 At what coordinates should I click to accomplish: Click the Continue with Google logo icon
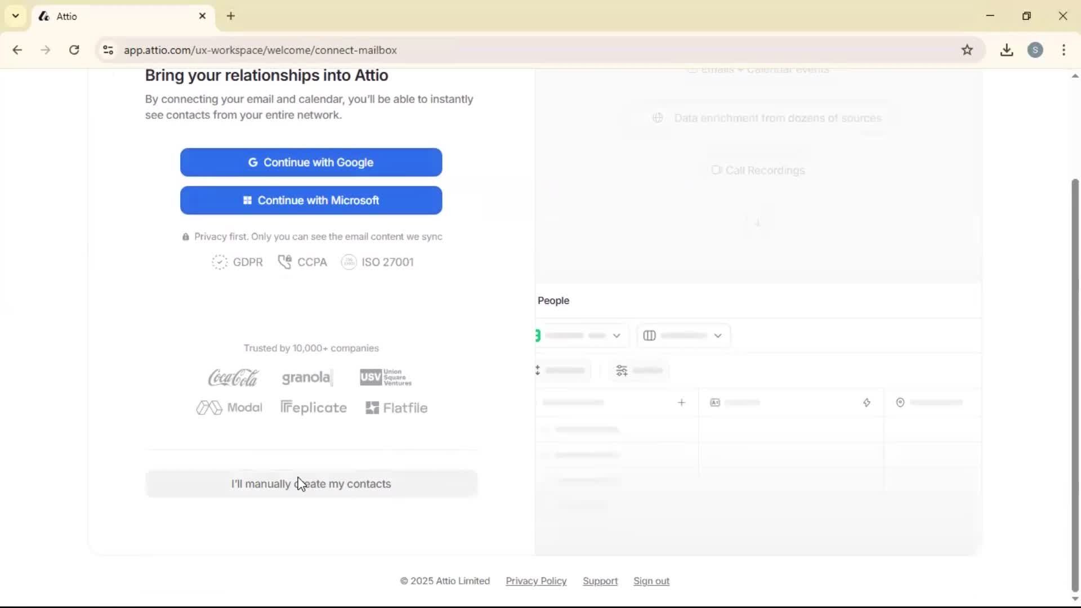253,162
